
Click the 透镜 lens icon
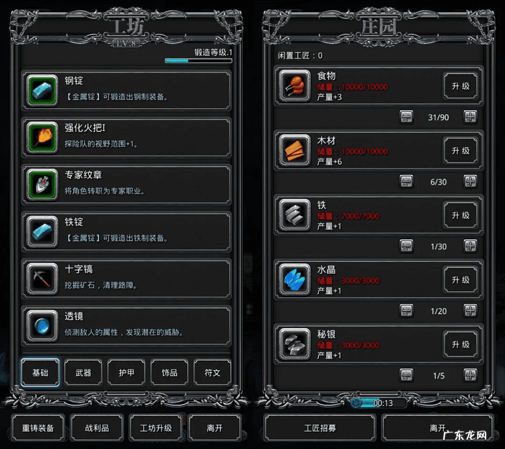42,325
